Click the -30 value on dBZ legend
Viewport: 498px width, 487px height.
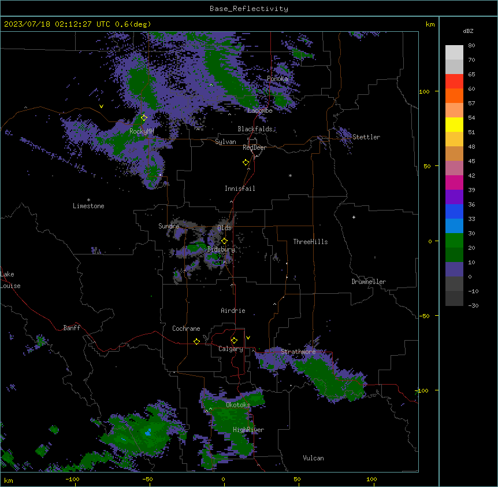[x=473, y=306]
